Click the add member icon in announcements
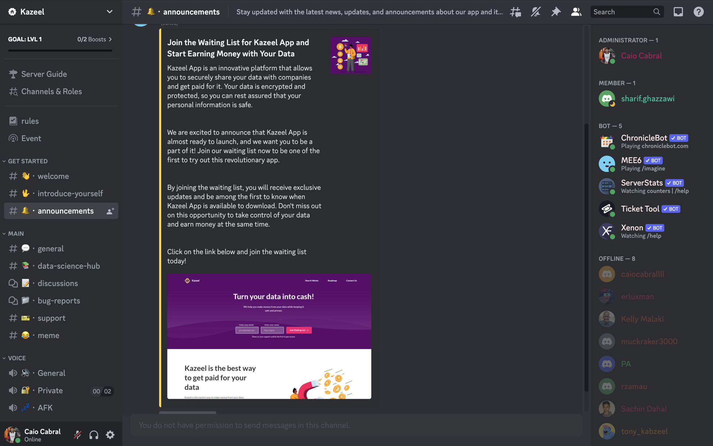 point(109,211)
